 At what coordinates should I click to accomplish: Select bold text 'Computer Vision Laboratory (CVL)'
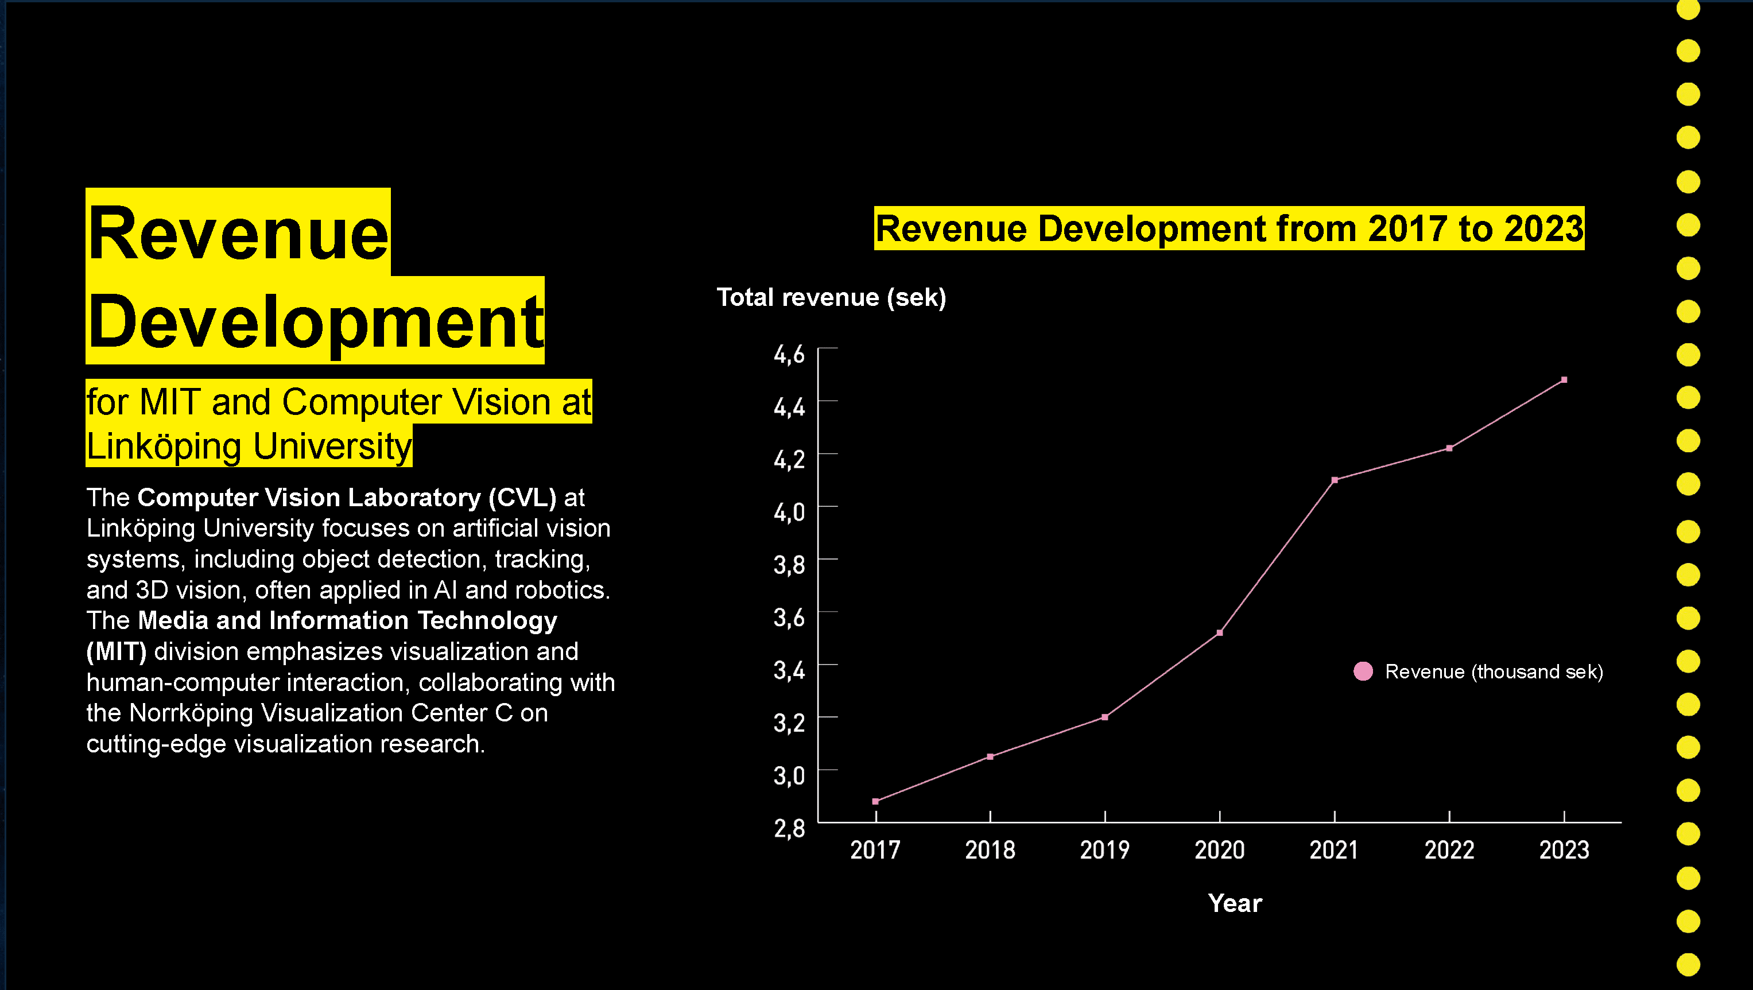pyautogui.click(x=347, y=498)
